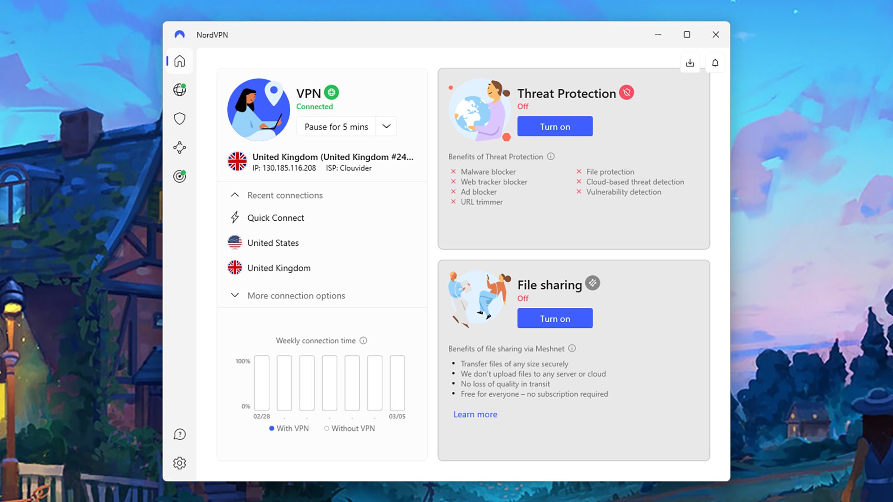
Task: Click the Without VPN legend marker
Action: tap(326, 428)
